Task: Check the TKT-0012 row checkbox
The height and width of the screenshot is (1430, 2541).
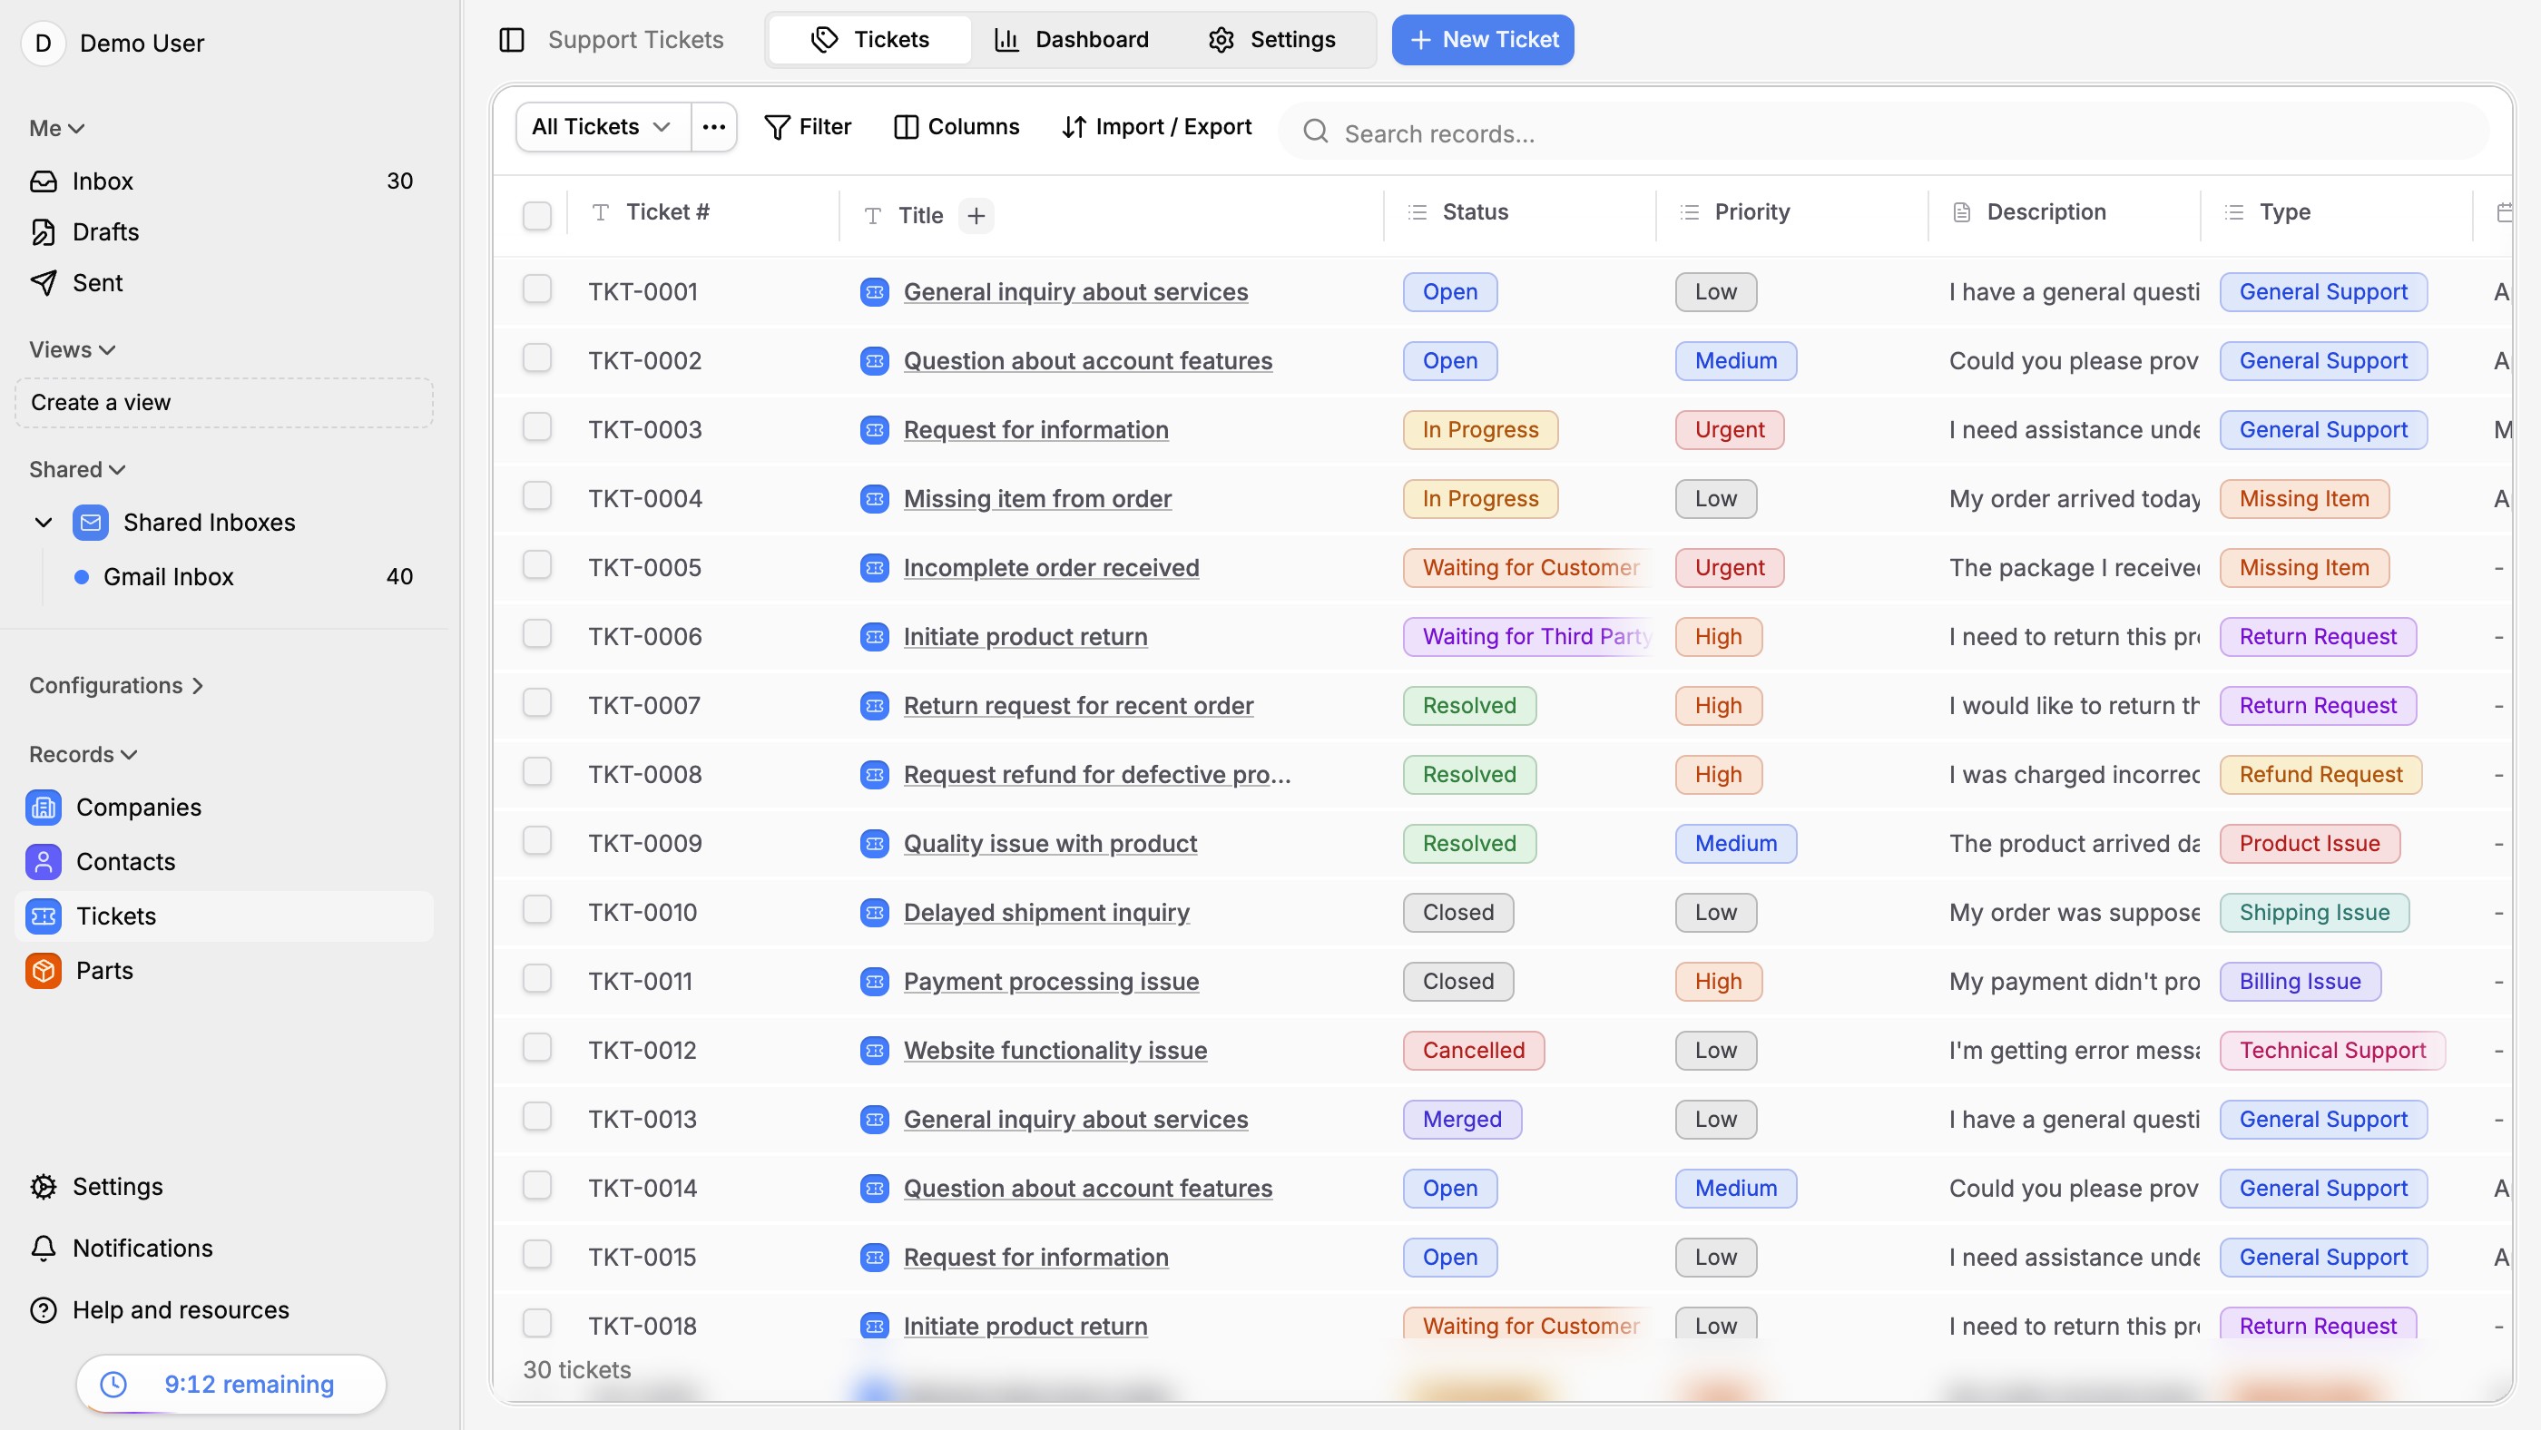Action: [x=536, y=1047]
